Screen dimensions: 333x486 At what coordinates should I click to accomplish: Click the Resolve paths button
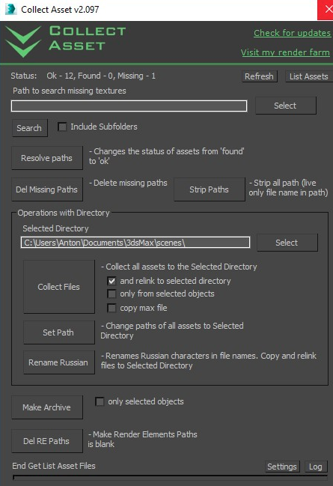(x=47, y=158)
